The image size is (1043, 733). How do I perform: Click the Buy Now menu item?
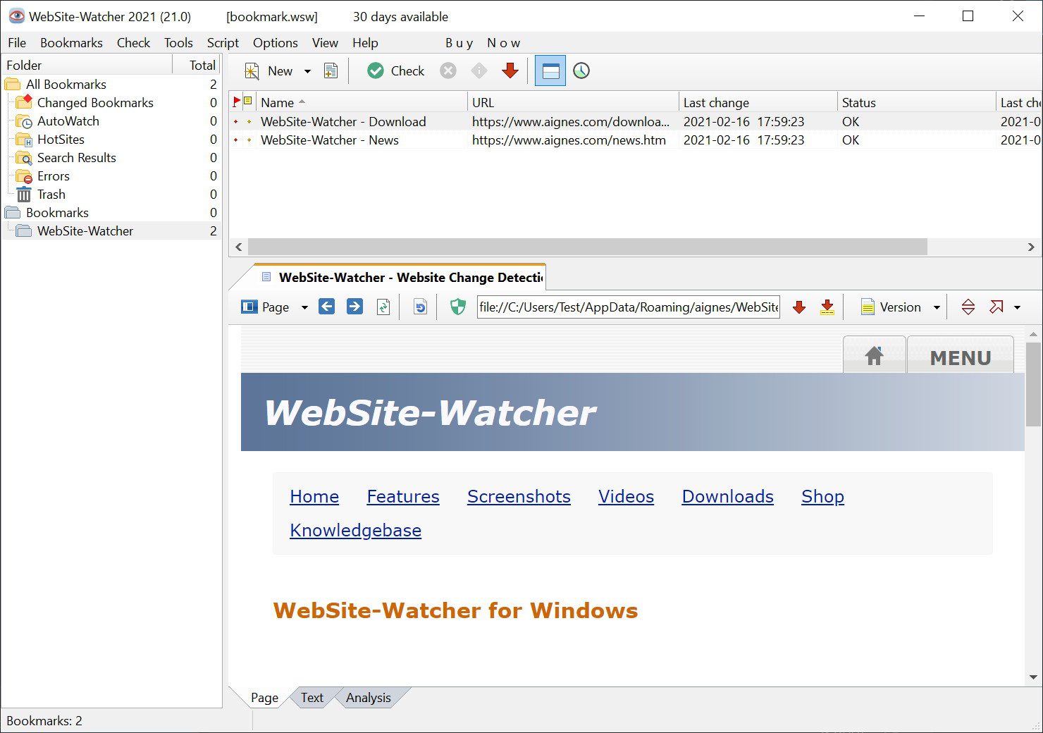[x=483, y=43]
